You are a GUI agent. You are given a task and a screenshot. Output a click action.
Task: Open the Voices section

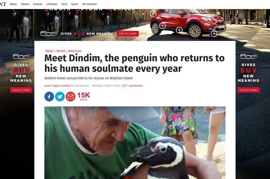[25, 4]
